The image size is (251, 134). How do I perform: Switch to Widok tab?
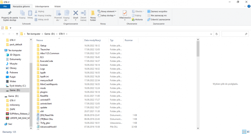(57, 7)
